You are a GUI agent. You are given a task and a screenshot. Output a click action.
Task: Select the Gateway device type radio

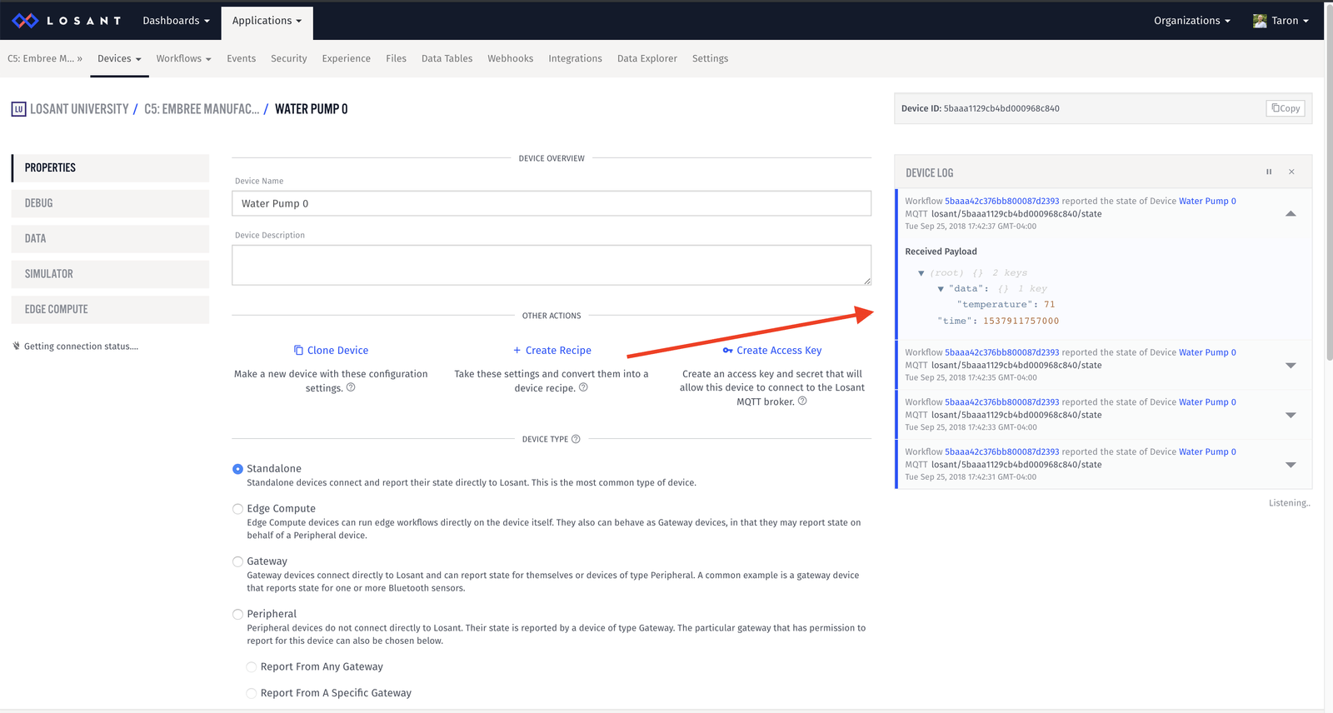tap(237, 561)
